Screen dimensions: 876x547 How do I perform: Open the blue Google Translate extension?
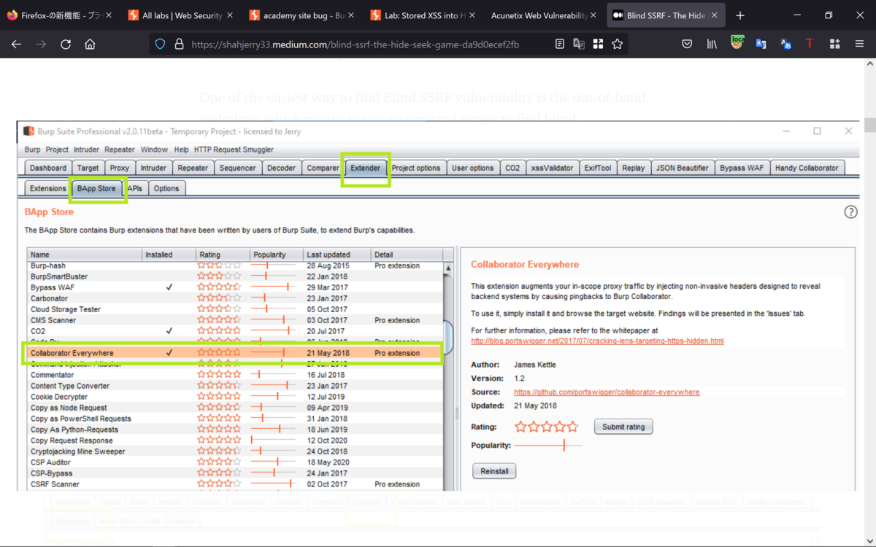761,44
